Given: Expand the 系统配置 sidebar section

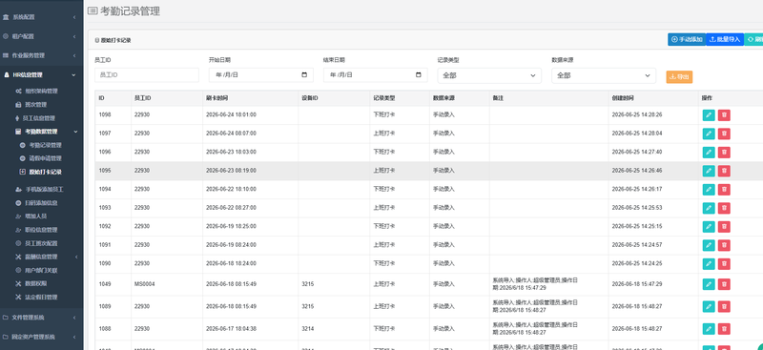Looking at the screenshot, I should tap(40, 17).
